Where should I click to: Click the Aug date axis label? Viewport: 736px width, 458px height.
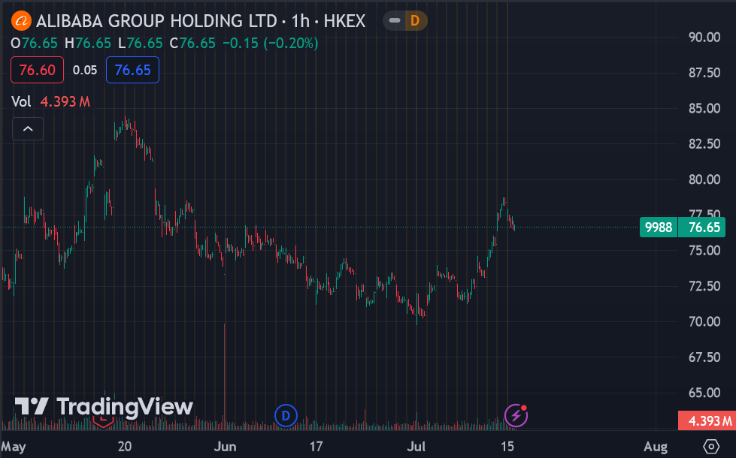656,446
